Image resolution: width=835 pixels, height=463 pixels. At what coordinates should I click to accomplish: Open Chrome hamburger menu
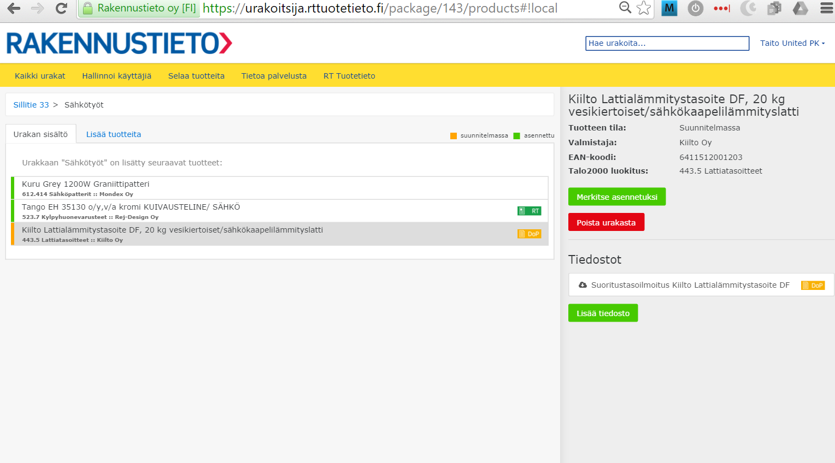click(x=827, y=8)
